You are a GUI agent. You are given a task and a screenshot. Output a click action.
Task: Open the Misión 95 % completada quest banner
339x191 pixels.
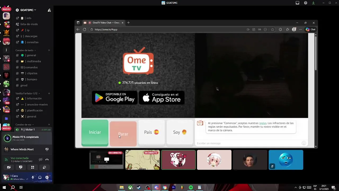coord(26,138)
